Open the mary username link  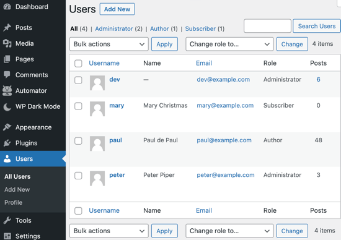[117, 105]
